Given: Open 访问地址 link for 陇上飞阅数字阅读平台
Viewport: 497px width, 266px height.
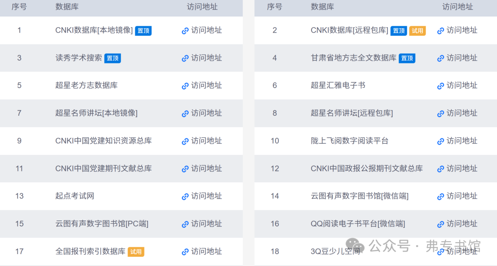Looking at the screenshot, I should tap(462, 141).
